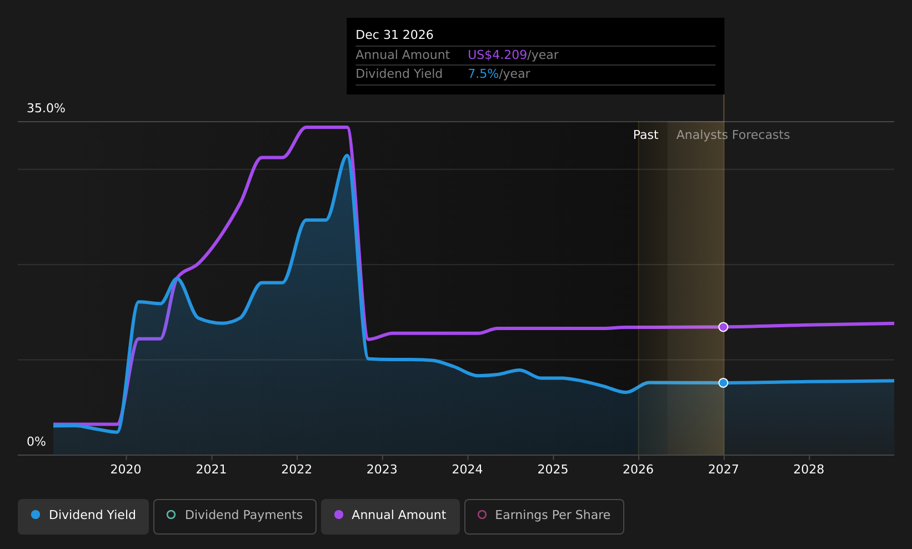Toggle the Dividend Yield legend series
The width and height of the screenshot is (912, 549).
[x=83, y=516]
